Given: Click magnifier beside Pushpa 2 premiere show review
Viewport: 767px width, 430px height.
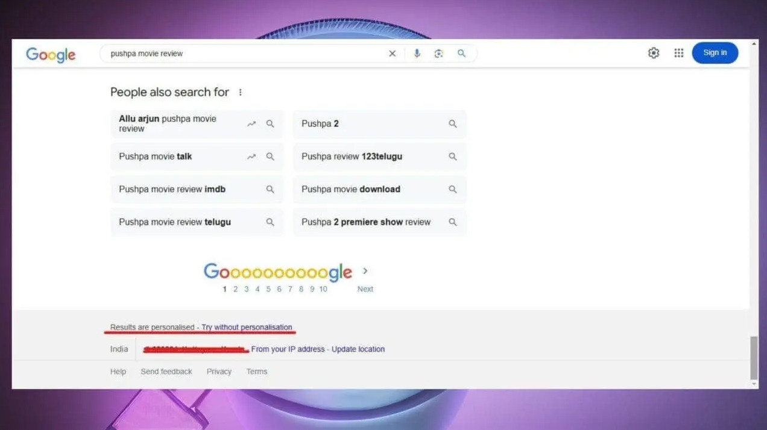Looking at the screenshot, I should pos(453,222).
